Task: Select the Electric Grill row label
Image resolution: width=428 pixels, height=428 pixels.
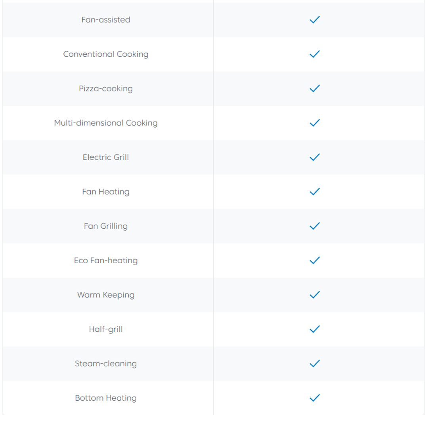Action: pyautogui.click(x=106, y=157)
